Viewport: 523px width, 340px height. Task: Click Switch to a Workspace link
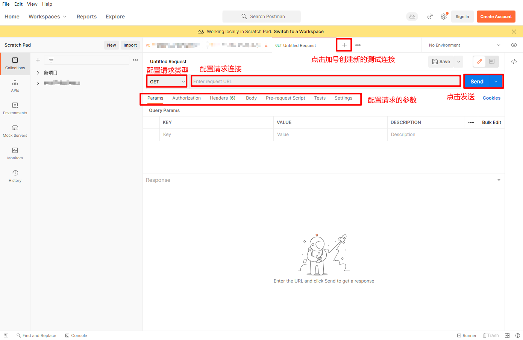point(299,32)
